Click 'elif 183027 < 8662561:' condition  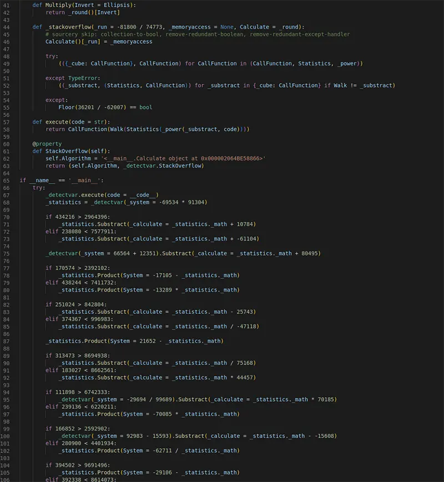click(x=81, y=371)
